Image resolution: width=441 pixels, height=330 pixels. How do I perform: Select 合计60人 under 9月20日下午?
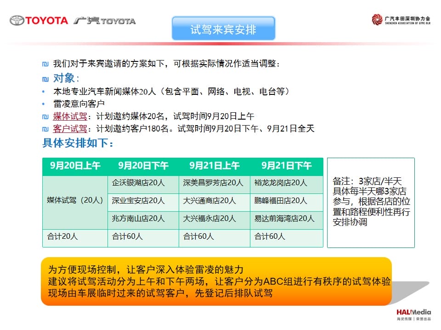[x=143, y=238]
